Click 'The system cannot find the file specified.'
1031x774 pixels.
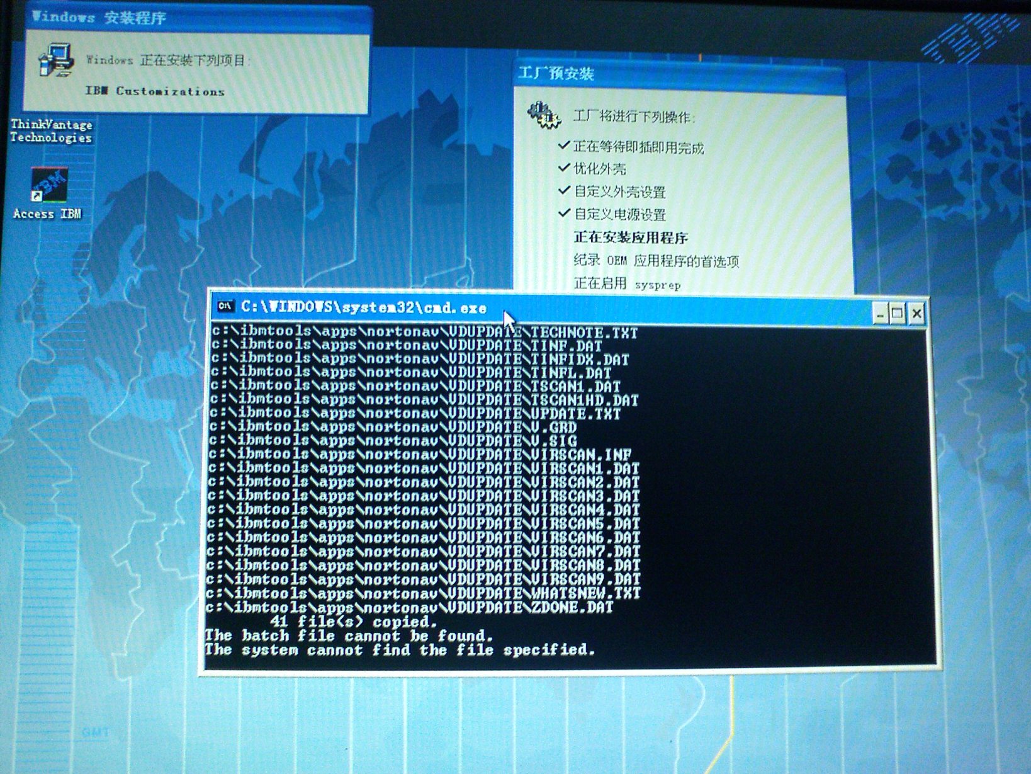click(400, 649)
